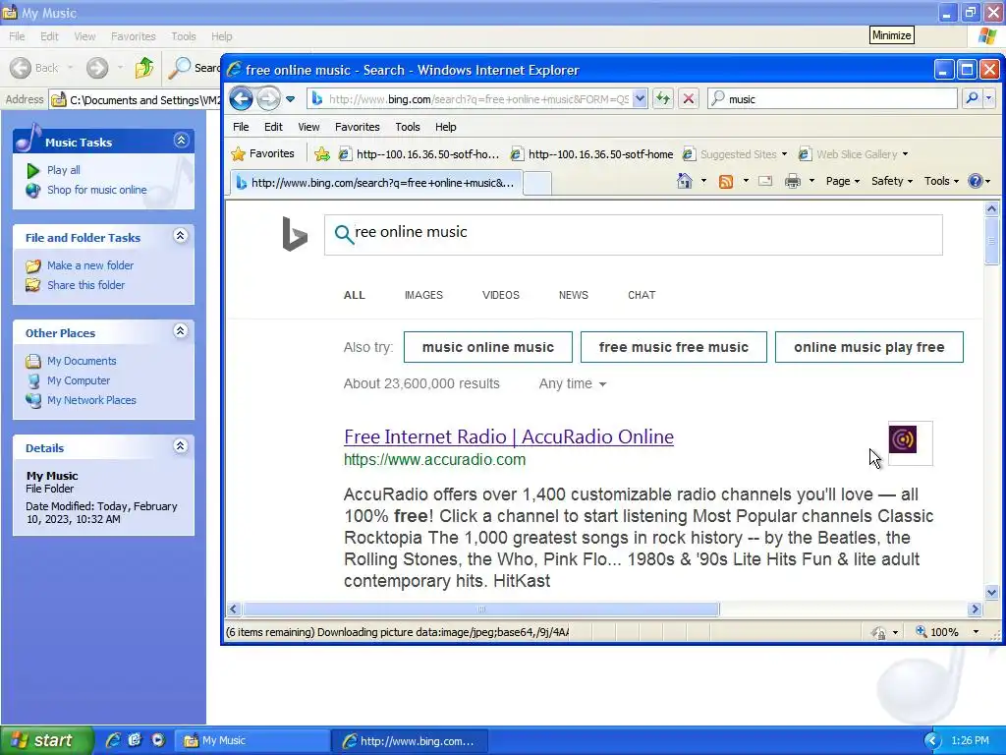1006x755 pixels.
Task: Click the Add to Favorites Bar icon
Action: point(322,154)
